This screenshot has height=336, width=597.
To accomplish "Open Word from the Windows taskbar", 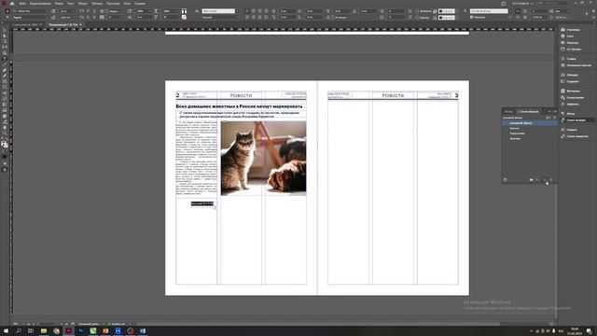I will pos(143,331).
